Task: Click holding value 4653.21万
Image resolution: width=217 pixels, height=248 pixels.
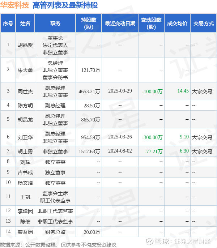Action: (x=89, y=91)
